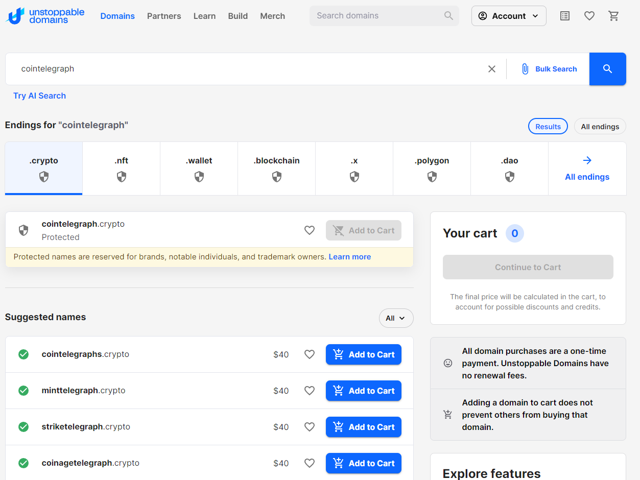Select the .polygon ending tab
The image size is (640, 480).
[x=432, y=169]
